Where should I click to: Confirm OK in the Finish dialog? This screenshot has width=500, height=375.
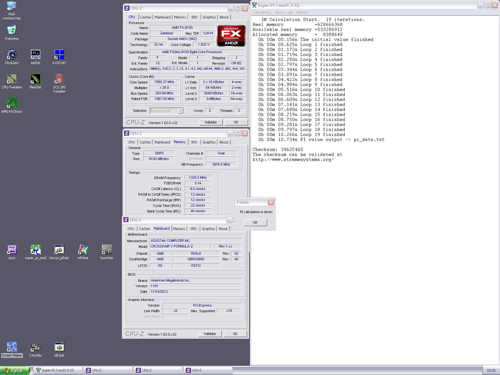click(255, 222)
